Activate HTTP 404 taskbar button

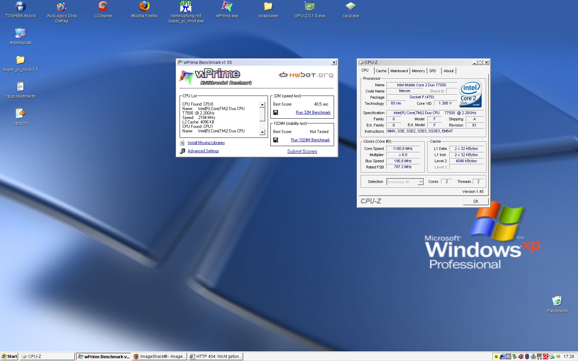215,357
